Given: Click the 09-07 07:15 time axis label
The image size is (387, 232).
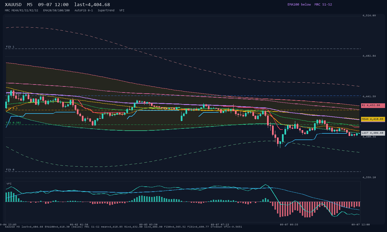Looking at the screenshot, I should [x=220, y=225].
